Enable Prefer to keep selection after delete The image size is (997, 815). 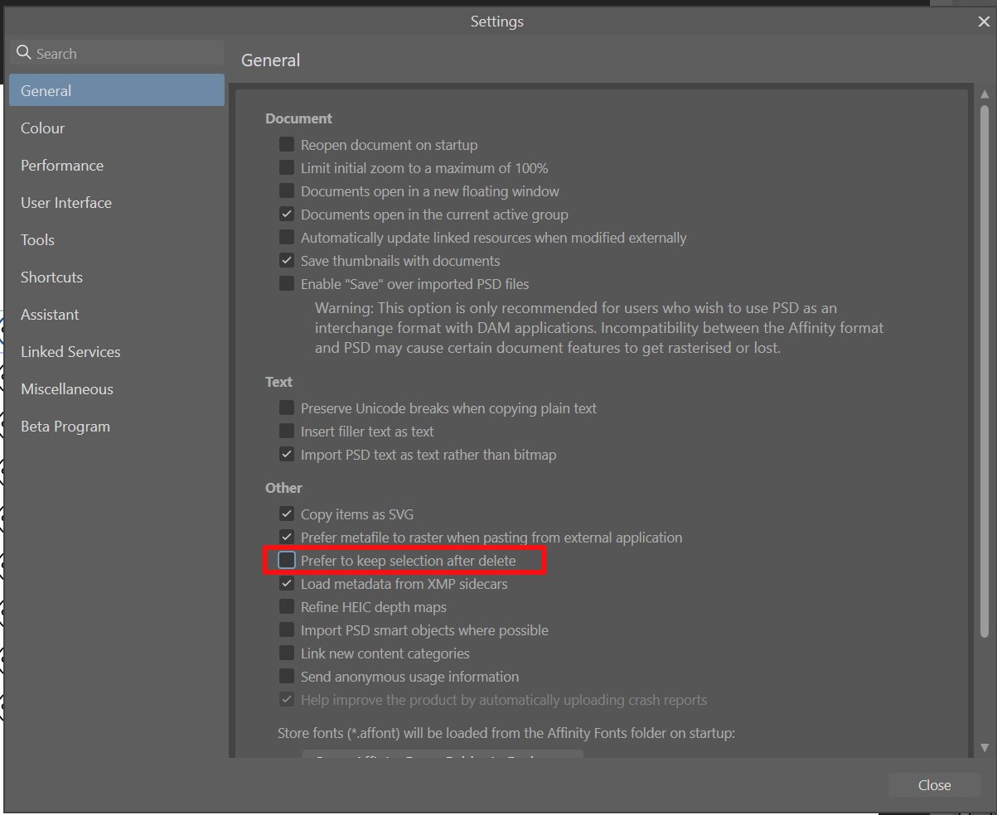[286, 560]
